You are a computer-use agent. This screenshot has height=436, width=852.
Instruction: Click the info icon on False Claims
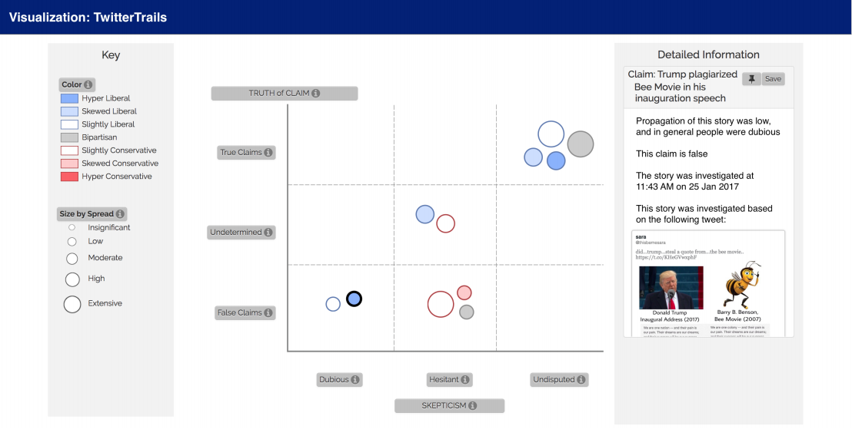point(268,313)
